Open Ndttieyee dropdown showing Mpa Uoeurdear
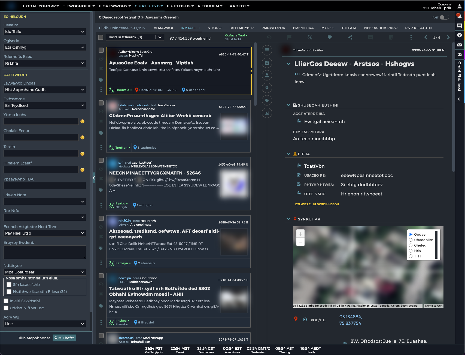Screen dimensions: 465x355 click(45, 272)
